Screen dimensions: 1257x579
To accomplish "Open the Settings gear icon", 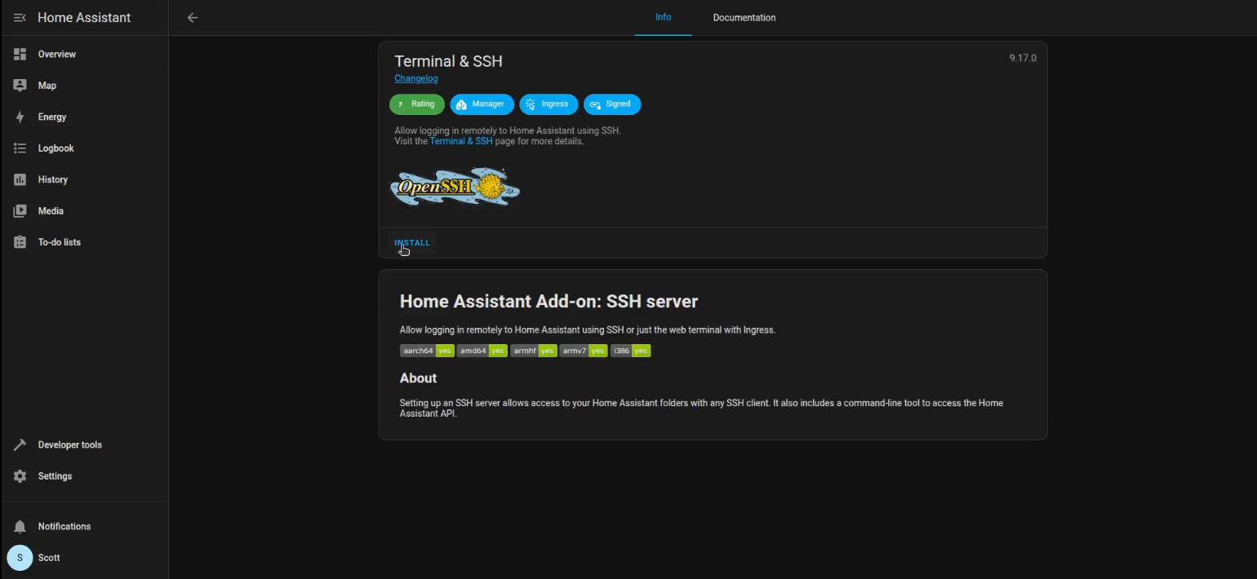I will tap(20, 476).
